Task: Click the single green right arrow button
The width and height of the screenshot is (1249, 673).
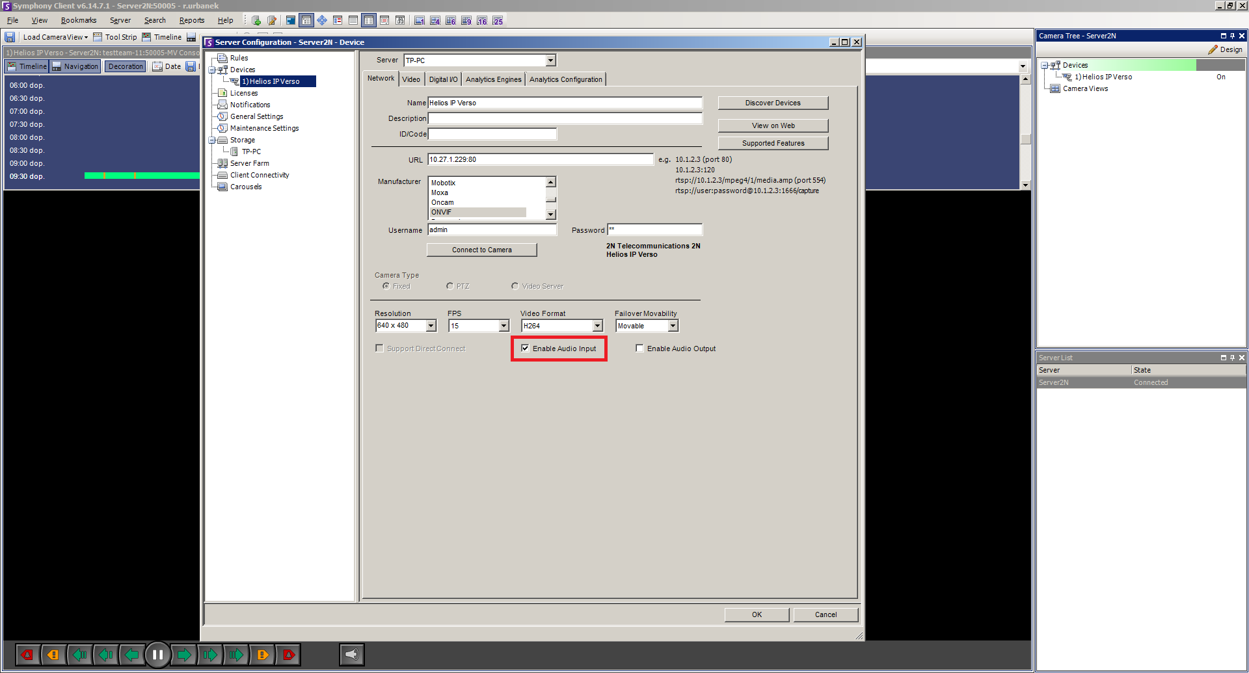Action: (x=184, y=655)
